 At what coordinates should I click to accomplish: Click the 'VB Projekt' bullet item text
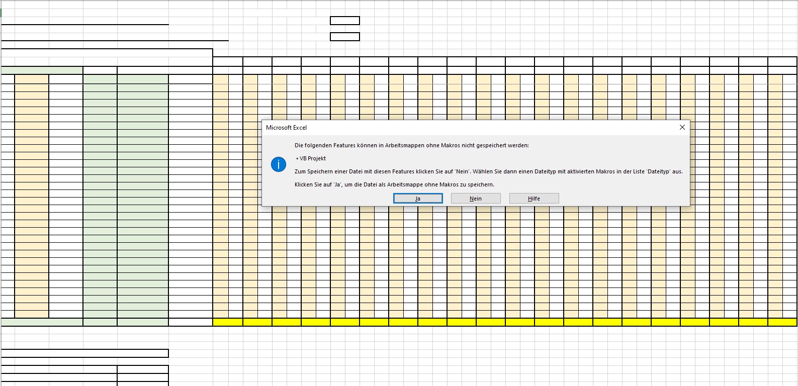coord(313,158)
